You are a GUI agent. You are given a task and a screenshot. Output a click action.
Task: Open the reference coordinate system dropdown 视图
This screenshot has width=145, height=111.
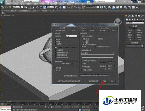click(x=50, y=7)
